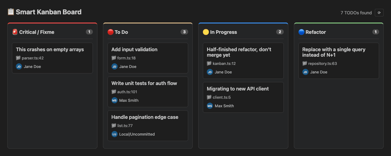Viewport: 391px width, 156px height.
Task: Click count badge in Critical / Fixme header
Action: coord(89,32)
